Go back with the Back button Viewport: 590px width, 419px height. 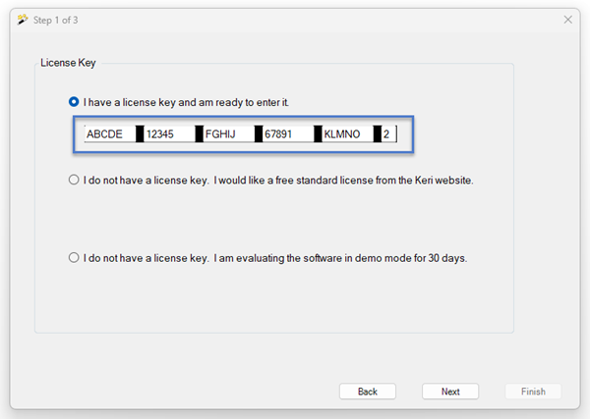[x=368, y=392]
